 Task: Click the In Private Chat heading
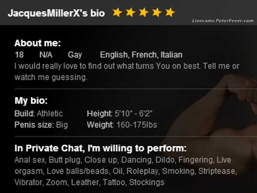click(x=101, y=148)
